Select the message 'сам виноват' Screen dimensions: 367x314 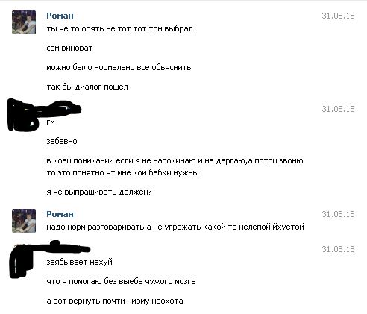tap(69, 48)
